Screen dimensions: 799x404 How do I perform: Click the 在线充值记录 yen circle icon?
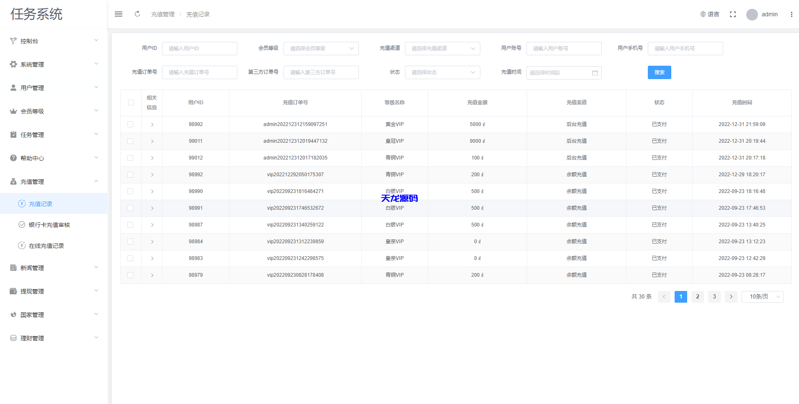coord(22,245)
